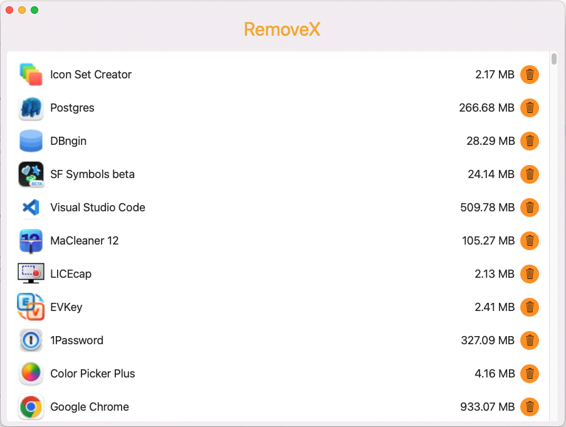Select the 'Postgres' app name
This screenshot has width=566, height=427.
(x=72, y=108)
